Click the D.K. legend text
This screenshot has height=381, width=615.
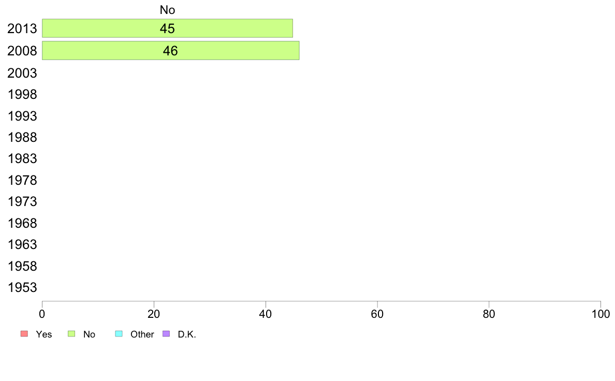[187, 334]
